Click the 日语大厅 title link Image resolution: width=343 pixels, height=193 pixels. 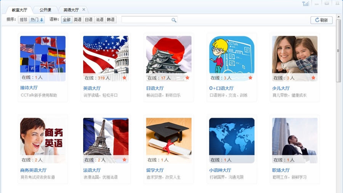pyautogui.click(x=155, y=88)
